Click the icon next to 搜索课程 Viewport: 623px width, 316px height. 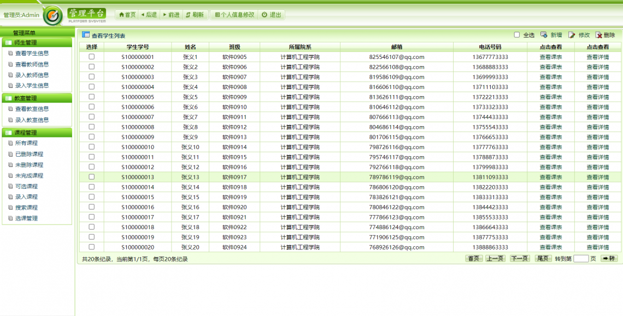coord(10,207)
